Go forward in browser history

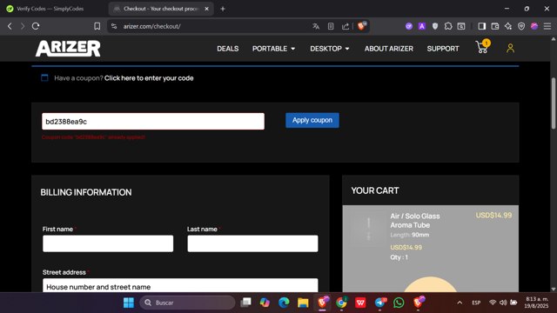23,26
